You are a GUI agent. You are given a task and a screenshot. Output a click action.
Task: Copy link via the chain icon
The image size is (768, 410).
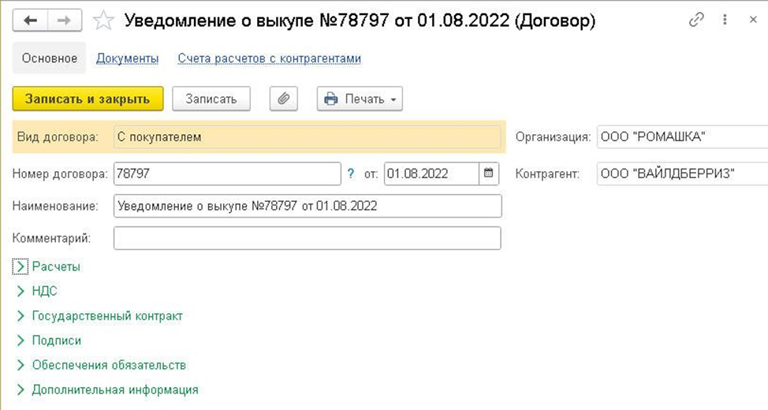pos(696,21)
